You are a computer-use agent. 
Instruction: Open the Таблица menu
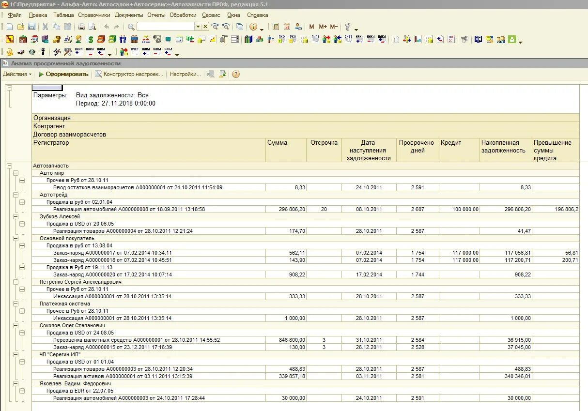point(63,15)
